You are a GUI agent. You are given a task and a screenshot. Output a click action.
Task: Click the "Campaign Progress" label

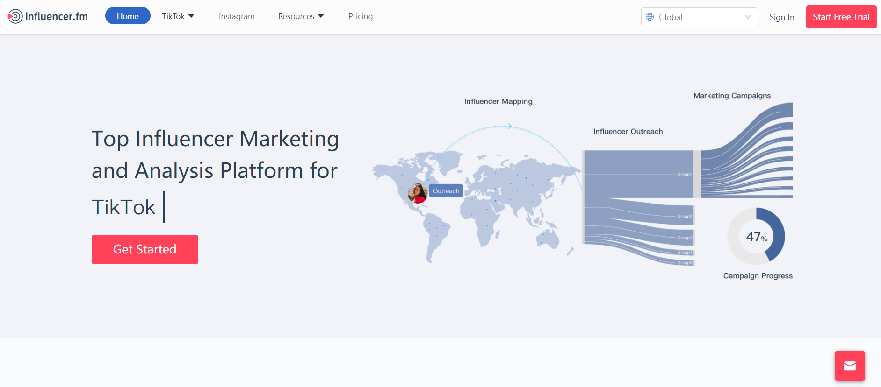pyautogui.click(x=758, y=276)
